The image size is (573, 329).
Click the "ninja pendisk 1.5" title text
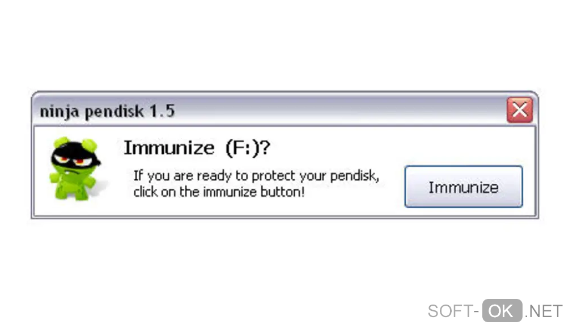pos(107,111)
